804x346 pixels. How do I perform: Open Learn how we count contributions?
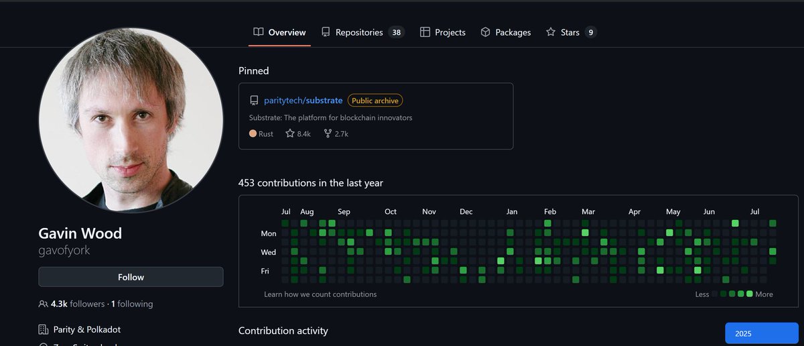(320, 294)
